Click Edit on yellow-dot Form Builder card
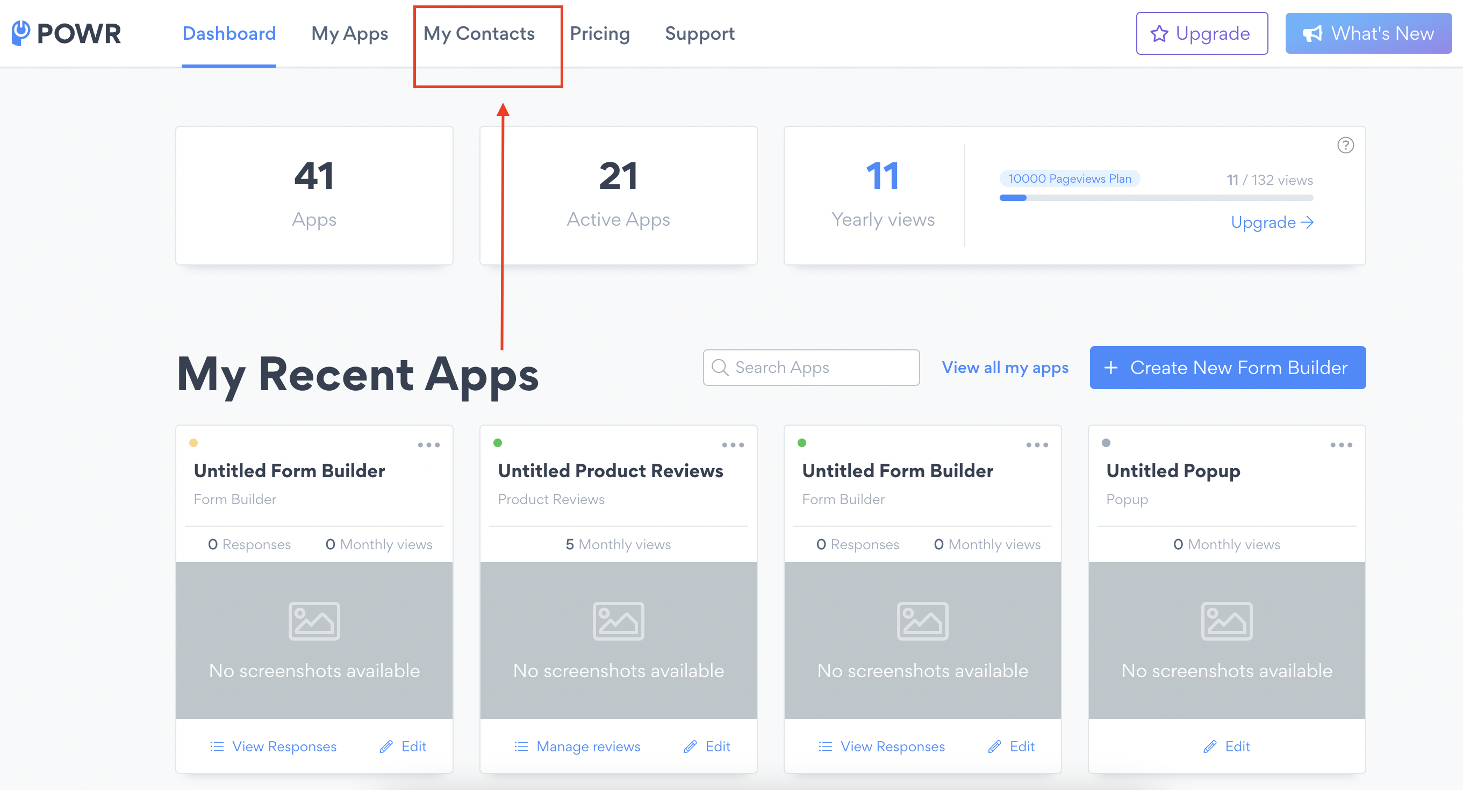This screenshot has width=1463, height=790. 403,746
